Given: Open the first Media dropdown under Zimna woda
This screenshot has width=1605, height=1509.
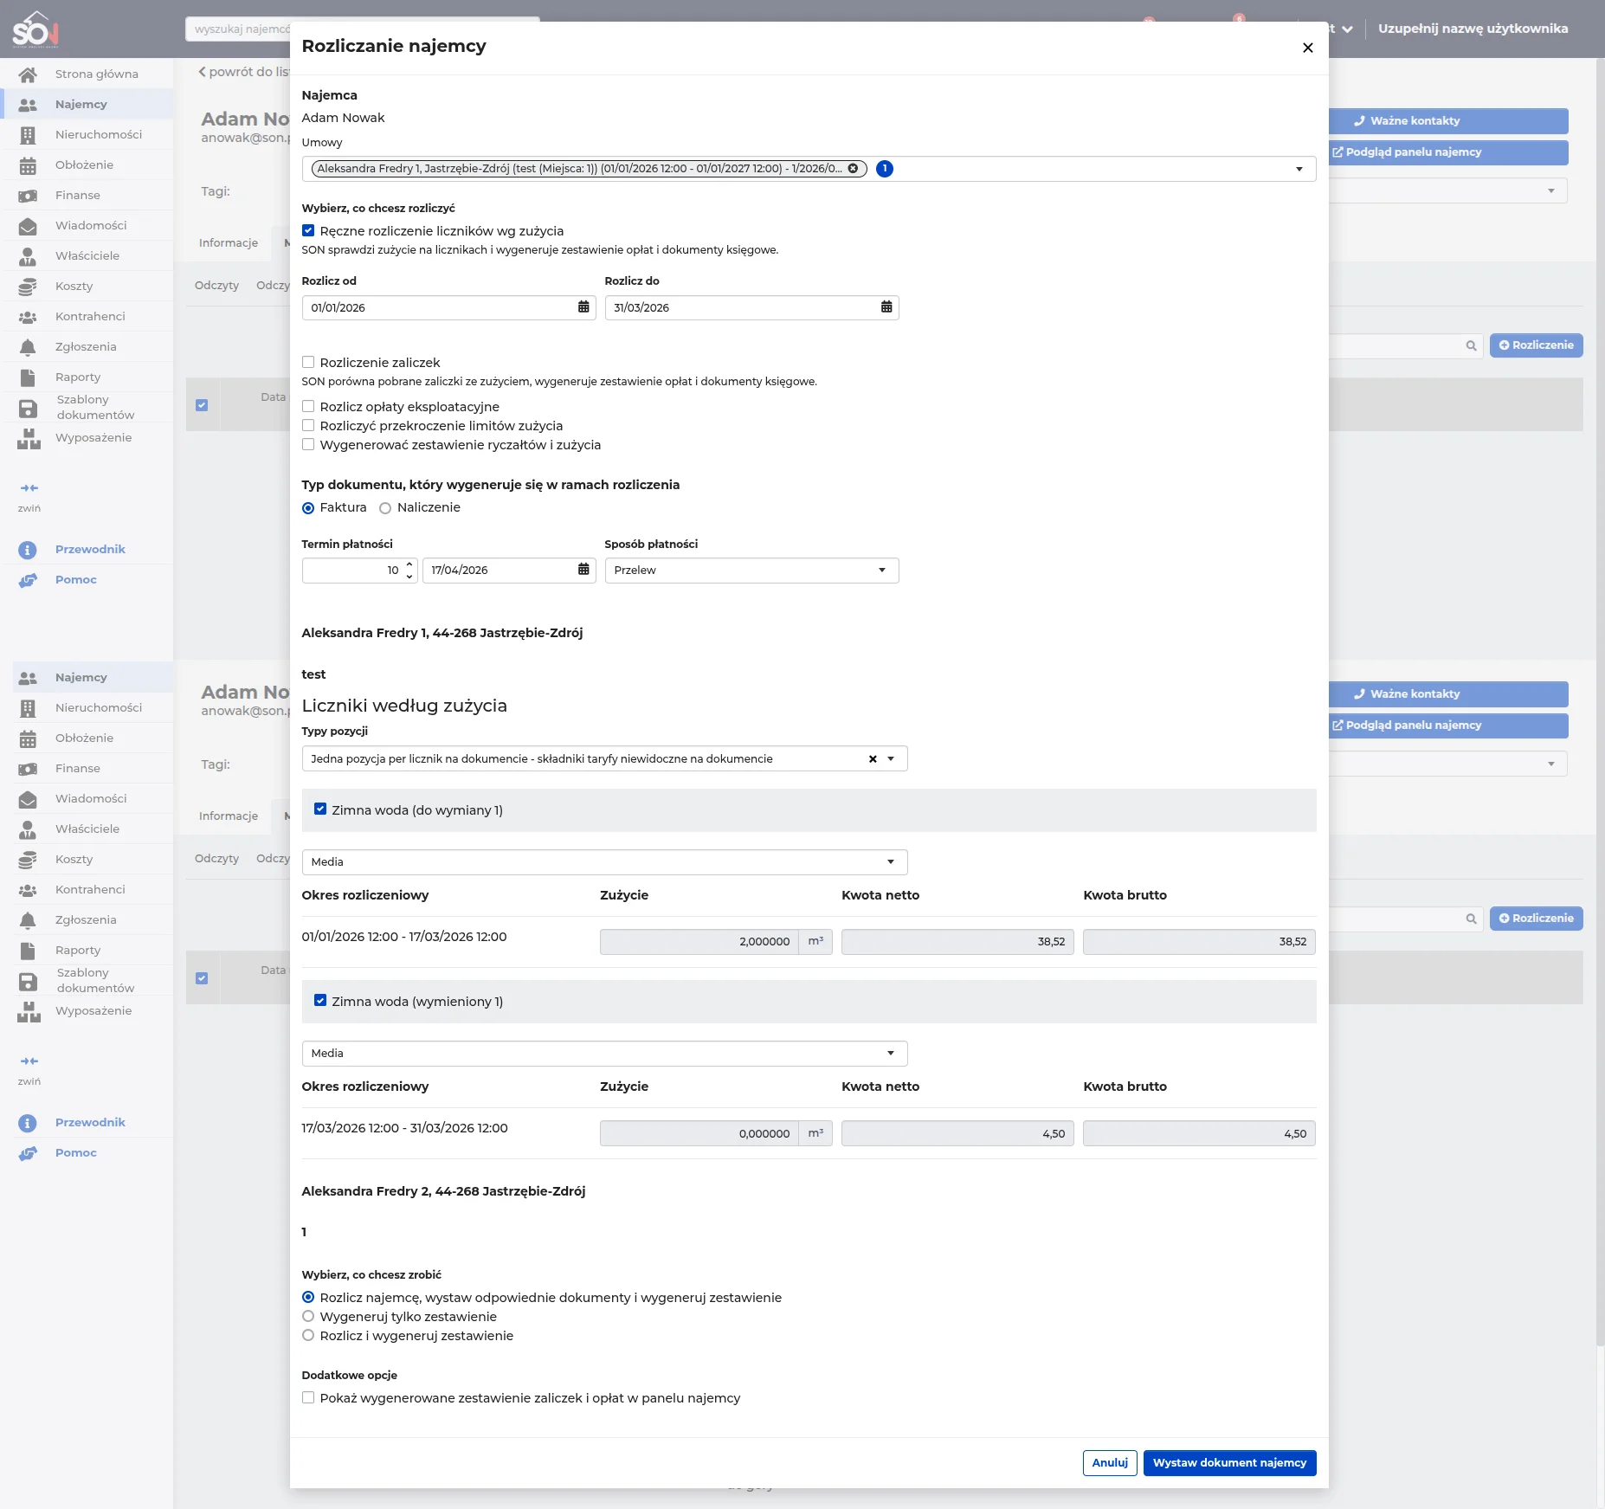Looking at the screenshot, I should (x=604, y=862).
